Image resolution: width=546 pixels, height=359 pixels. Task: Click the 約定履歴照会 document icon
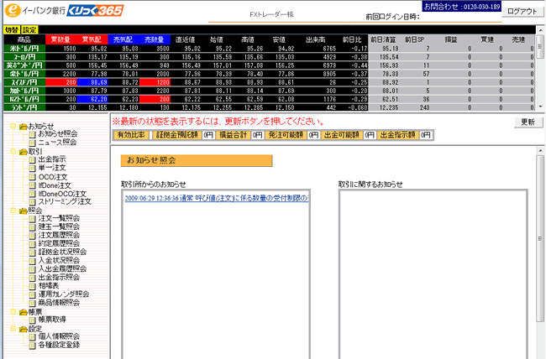33,244
